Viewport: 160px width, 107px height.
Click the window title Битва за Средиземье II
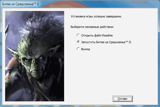click(x=20, y=4)
